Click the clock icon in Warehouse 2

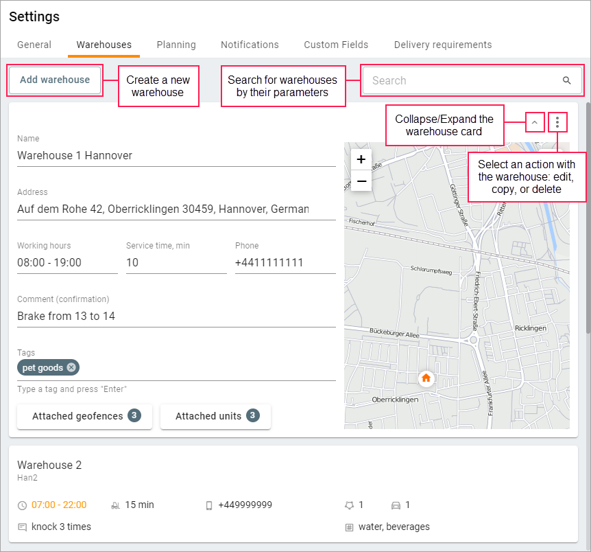pyautogui.click(x=23, y=505)
